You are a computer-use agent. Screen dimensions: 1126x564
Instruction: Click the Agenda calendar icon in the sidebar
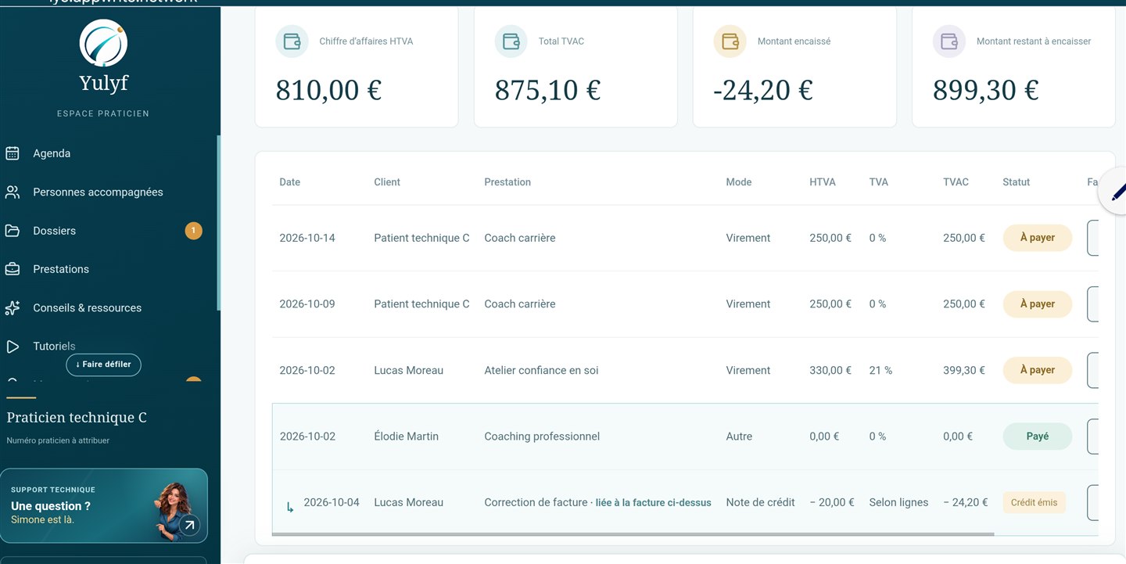pos(13,153)
